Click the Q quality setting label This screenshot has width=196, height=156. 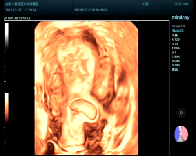click(175, 35)
